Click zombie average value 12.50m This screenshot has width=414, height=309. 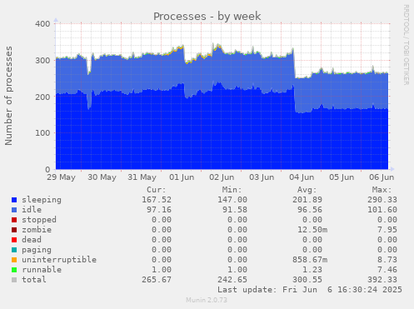click(x=312, y=230)
